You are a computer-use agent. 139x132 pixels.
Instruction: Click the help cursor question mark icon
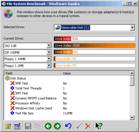click(x=99, y=126)
